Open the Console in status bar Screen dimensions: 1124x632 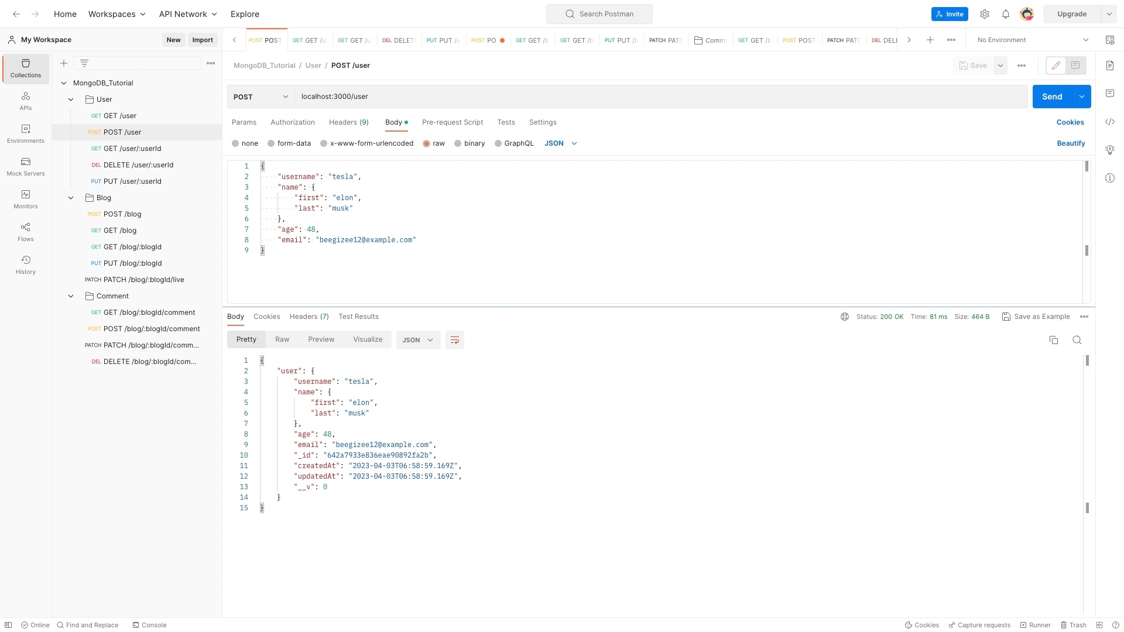click(150, 625)
